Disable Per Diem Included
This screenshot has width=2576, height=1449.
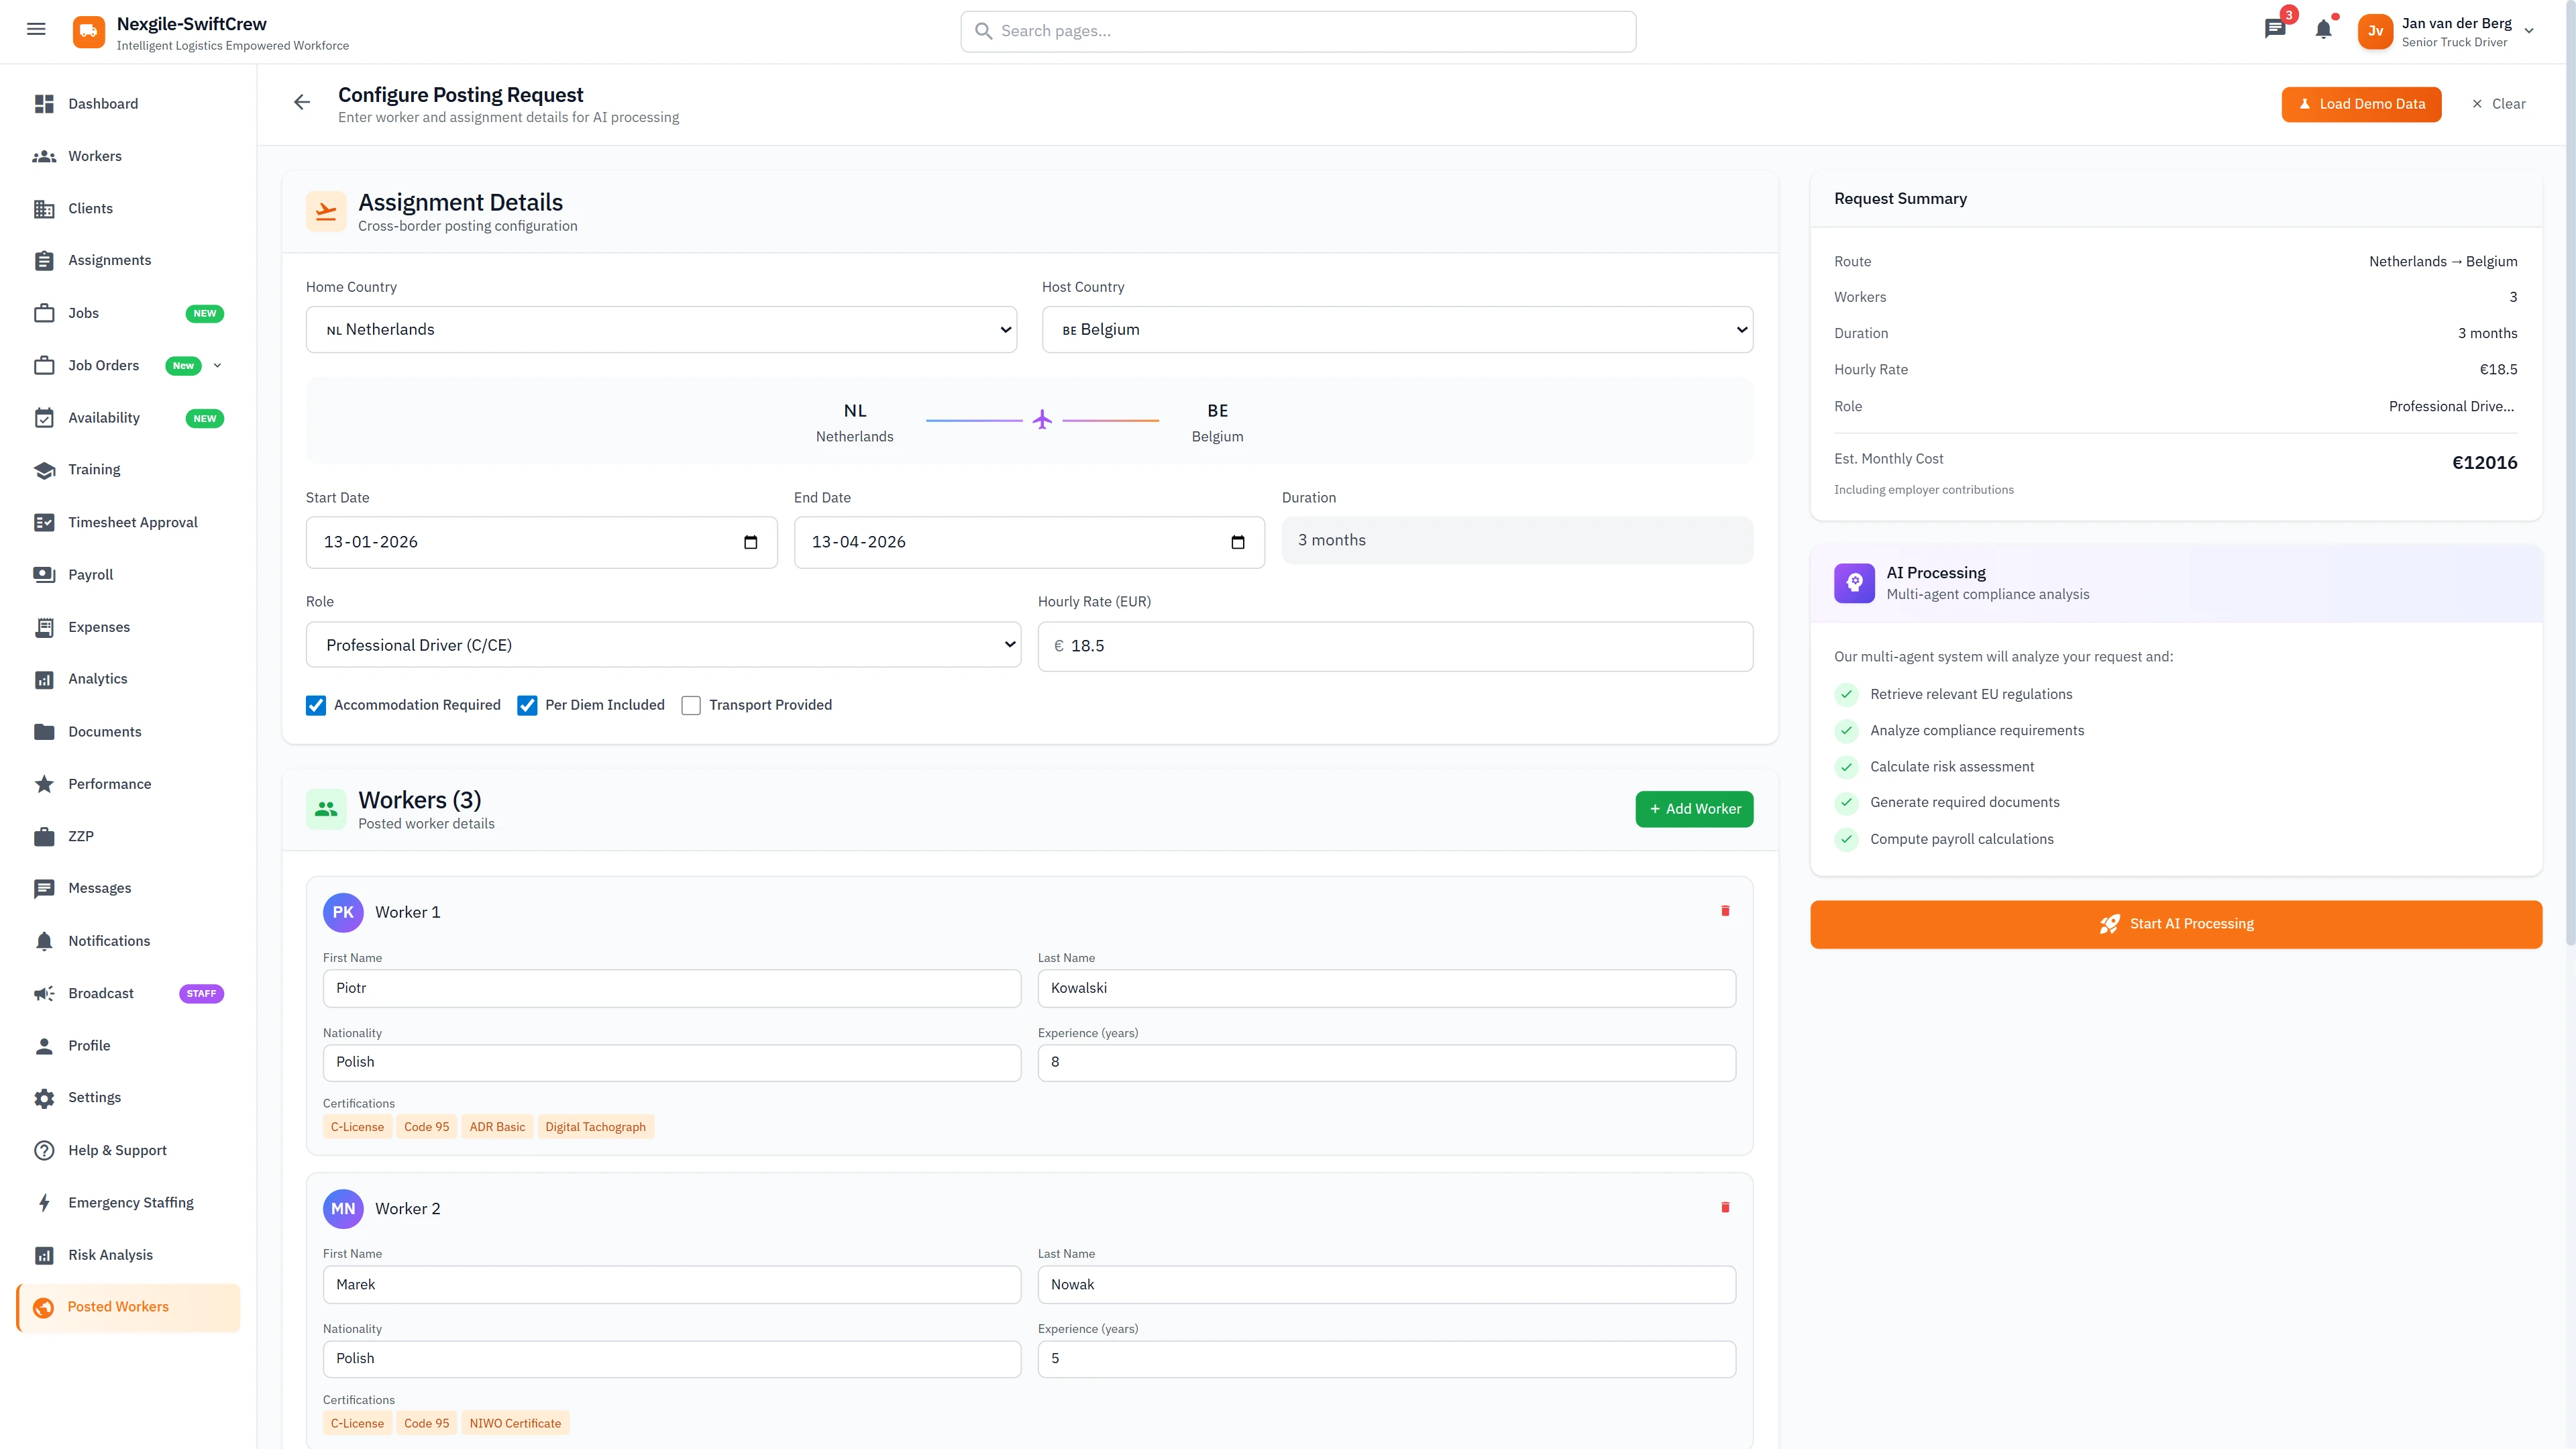(527, 705)
